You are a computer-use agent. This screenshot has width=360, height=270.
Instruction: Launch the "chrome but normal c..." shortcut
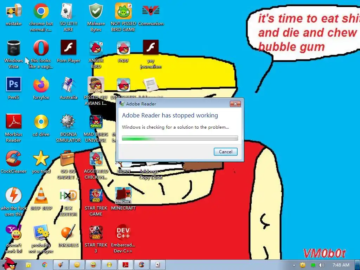(x=41, y=18)
